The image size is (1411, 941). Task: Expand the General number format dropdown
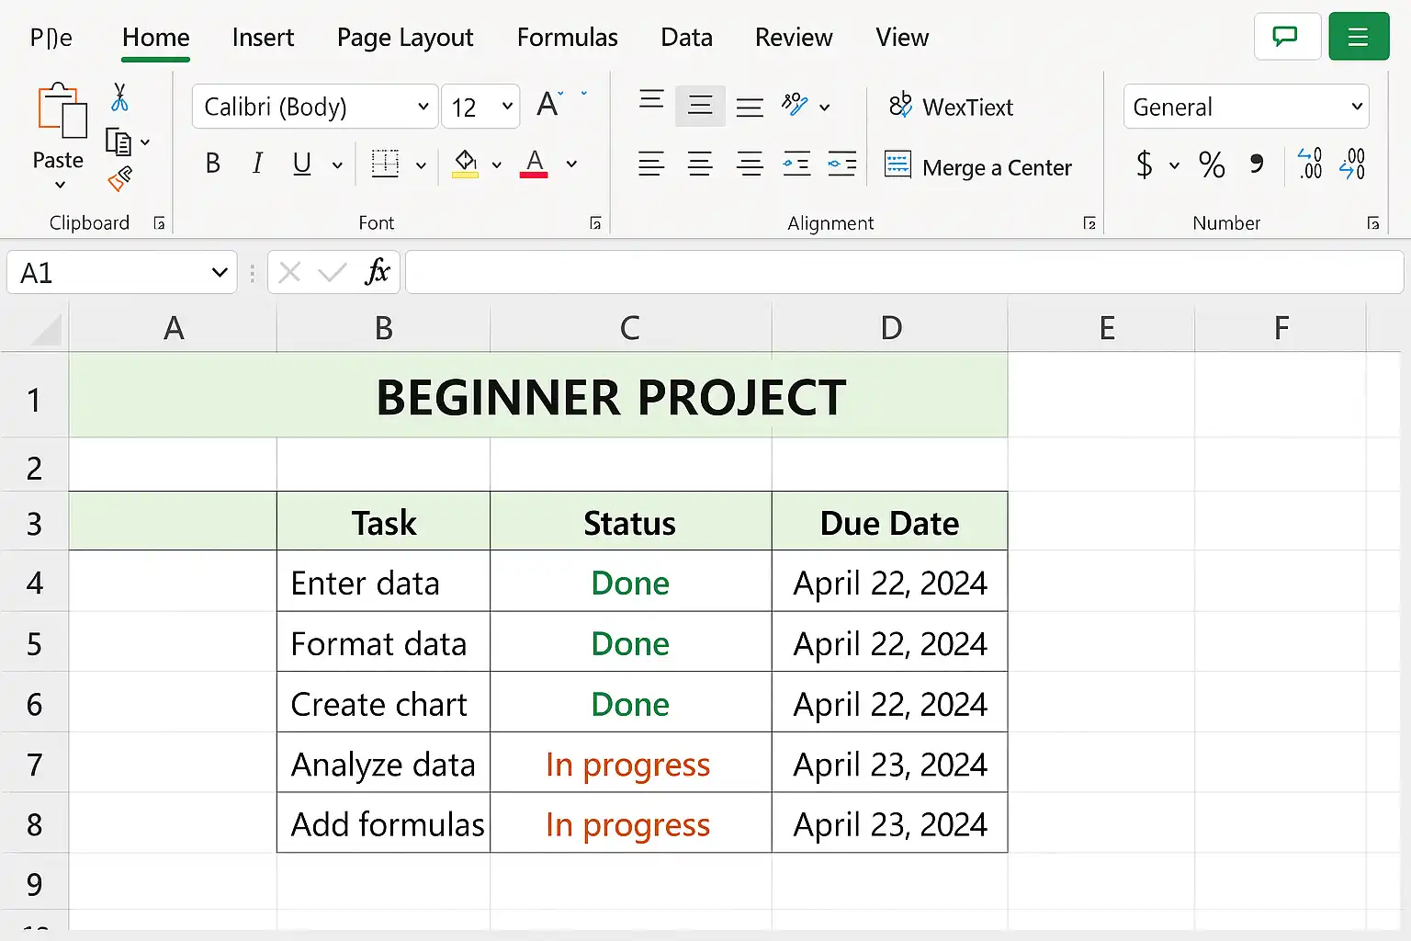pos(1246,107)
